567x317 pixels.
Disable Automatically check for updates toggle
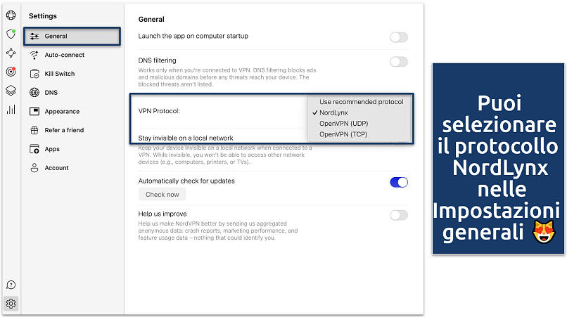pos(398,183)
